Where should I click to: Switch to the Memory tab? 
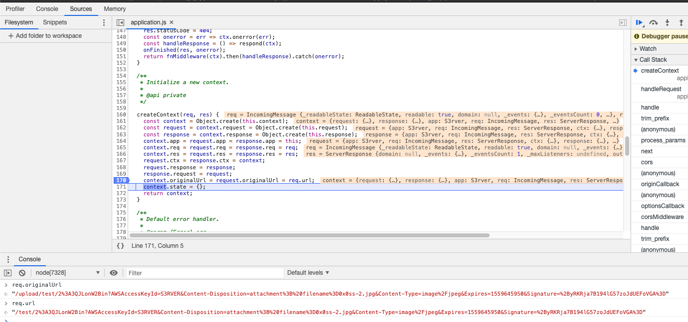coord(115,8)
